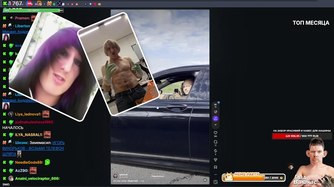Click chat username Шизик
This screenshot has width=334, height=187.
(22, 143)
